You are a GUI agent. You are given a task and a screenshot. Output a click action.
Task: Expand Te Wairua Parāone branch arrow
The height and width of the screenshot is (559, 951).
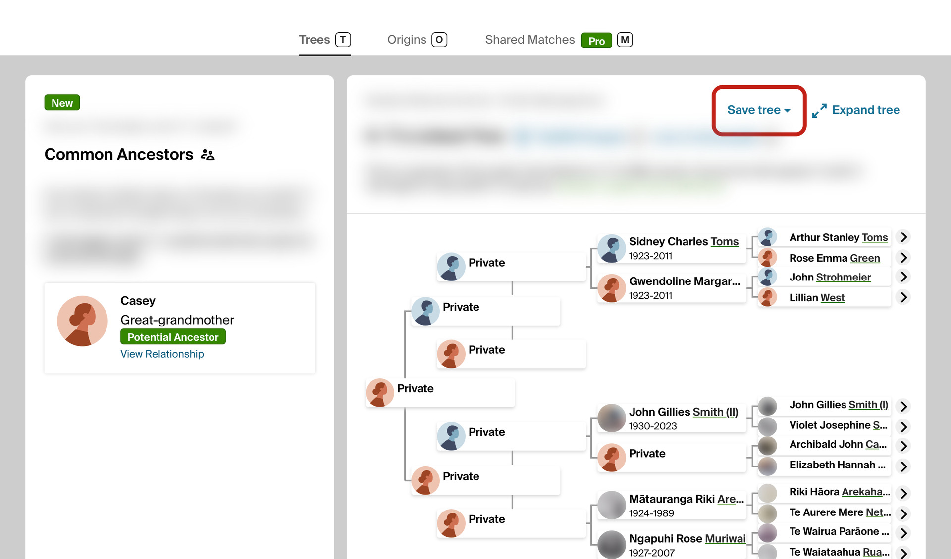904,533
